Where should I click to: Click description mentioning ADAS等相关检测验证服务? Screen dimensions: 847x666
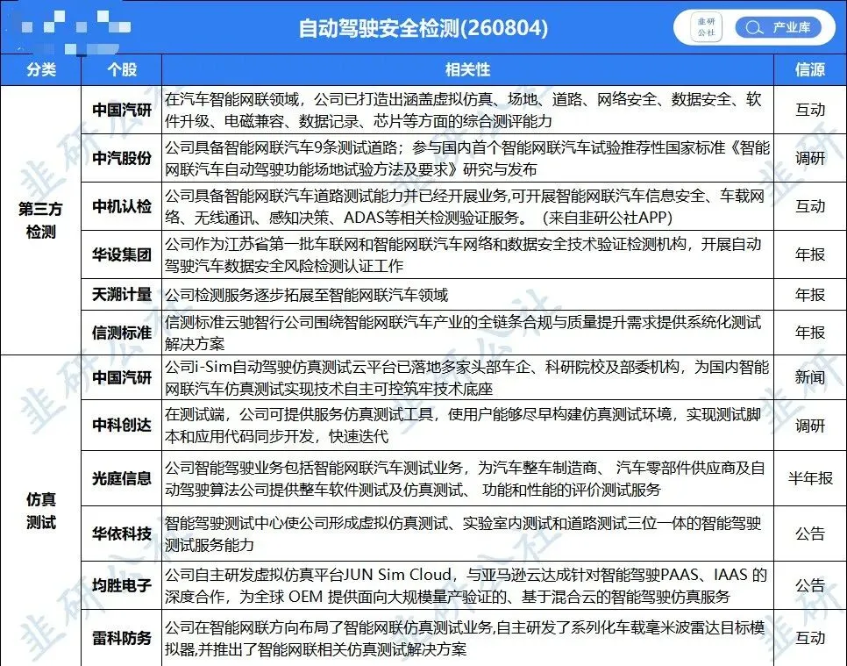click(x=465, y=206)
